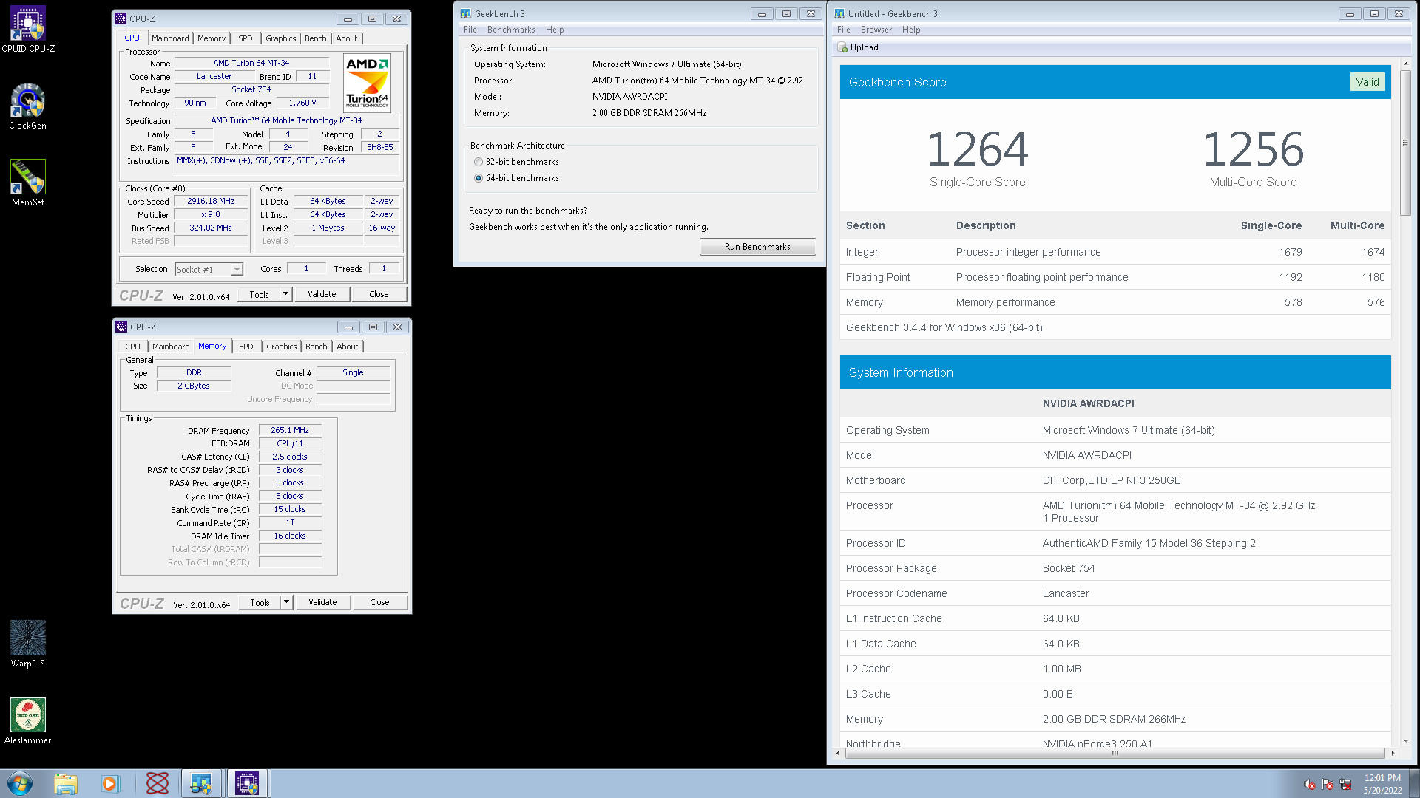Open Help menu in Geekbench 3 window
Image resolution: width=1420 pixels, height=798 pixels.
555,30
